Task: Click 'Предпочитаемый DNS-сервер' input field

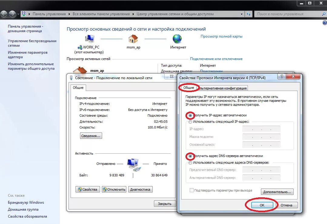Action: (261, 170)
